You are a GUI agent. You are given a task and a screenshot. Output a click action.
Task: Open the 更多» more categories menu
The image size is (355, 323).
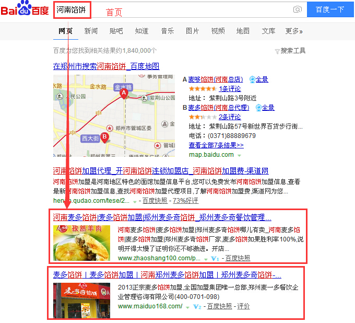click(294, 31)
